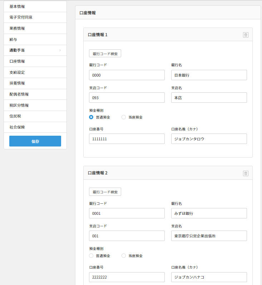Delete 口座情報 1 with trash icon
Screen dimensions: 262x285
click(246, 35)
